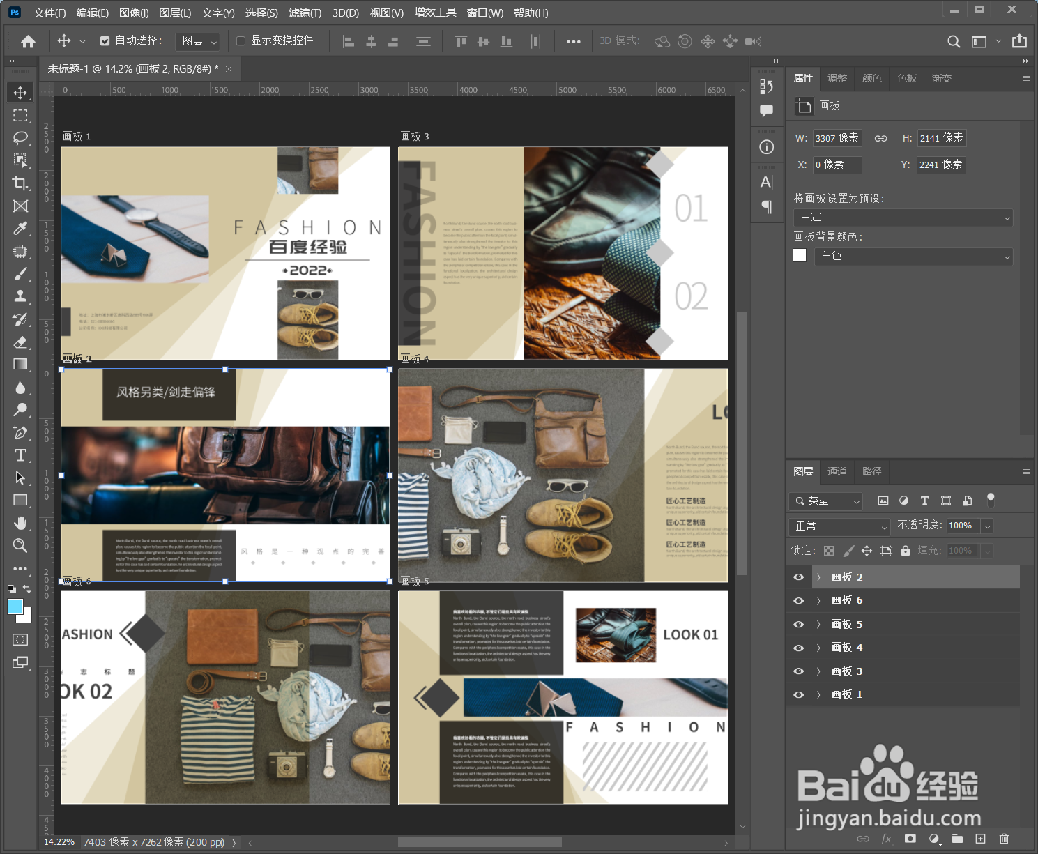Click the more options ellipsis button
Viewport: 1038px width, 854px height.
573,41
